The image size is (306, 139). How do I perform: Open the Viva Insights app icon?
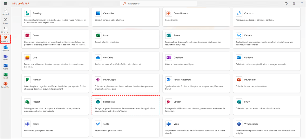coord(239,124)
